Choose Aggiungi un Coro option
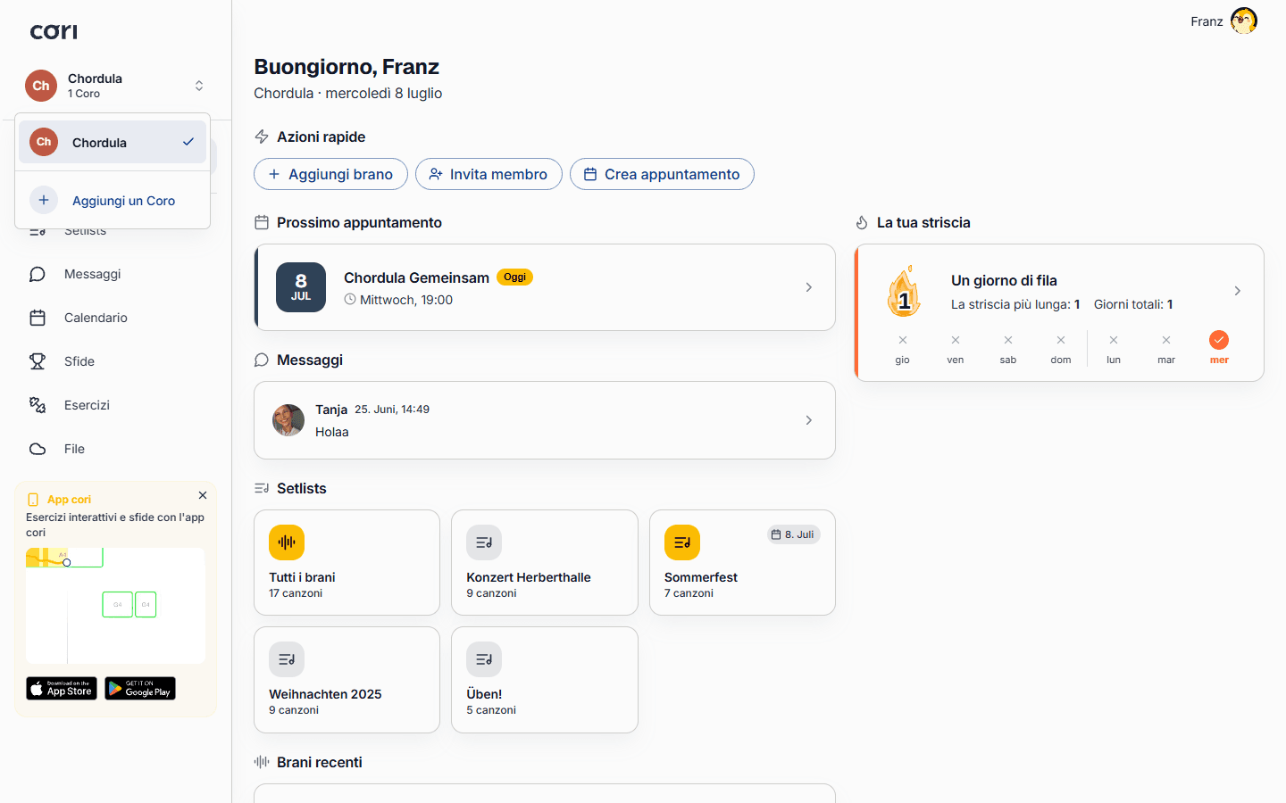Image resolution: width=1286 pixels, height=803 pixels. click(x=113, y=200)
